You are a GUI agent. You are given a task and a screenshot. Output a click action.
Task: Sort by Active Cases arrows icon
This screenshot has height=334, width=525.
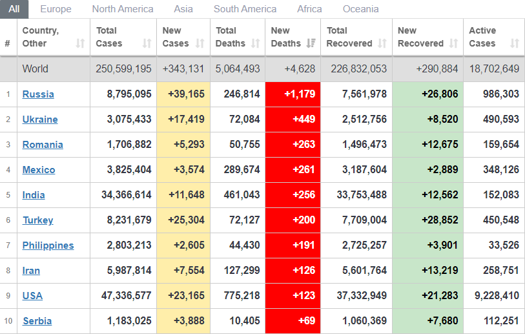pos(514,43)
